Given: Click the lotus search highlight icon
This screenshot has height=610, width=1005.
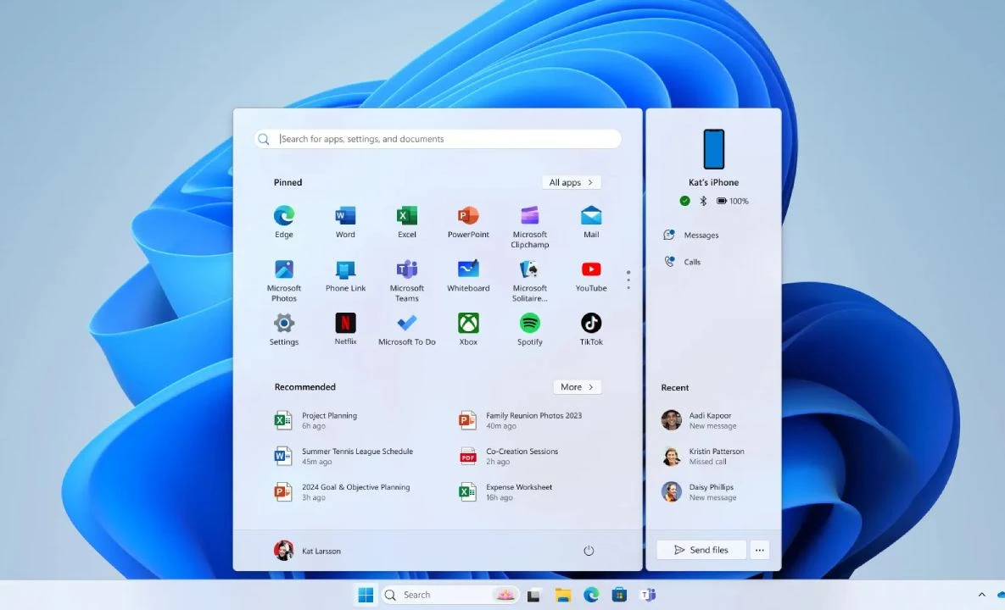Looking at the screenshot, I should (505, 596).
